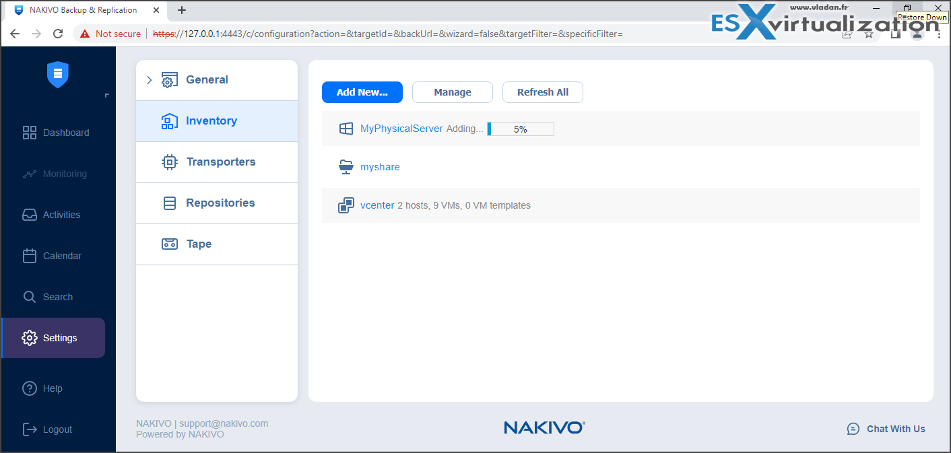Click the Monitoring graph icon
The height and width of the screenshot is (453, 951).
point(30,174)
